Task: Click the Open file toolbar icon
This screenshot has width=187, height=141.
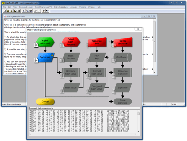Action: coord(8,11)
